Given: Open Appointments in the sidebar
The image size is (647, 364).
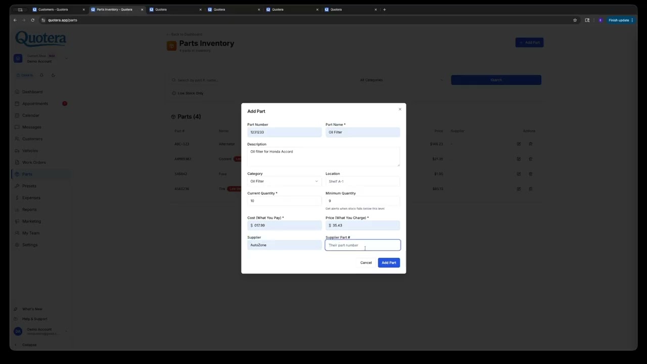Looking at the screenshot, I should [35, 104].
